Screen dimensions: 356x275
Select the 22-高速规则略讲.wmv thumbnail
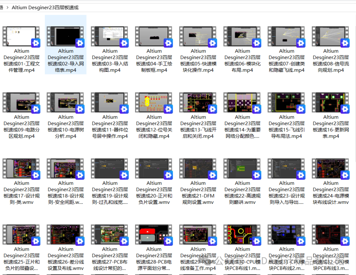pos(242,169)
